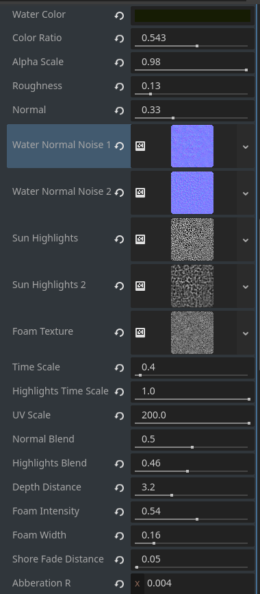Reset the Water Color property
The height and width of the screenshot is (594, 260).
pos(119,16)
